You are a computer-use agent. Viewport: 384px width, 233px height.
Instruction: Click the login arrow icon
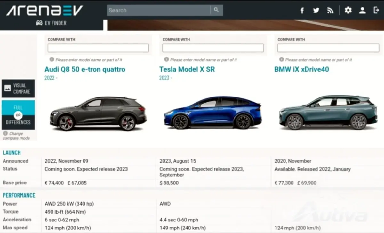(x=376, y=10)
